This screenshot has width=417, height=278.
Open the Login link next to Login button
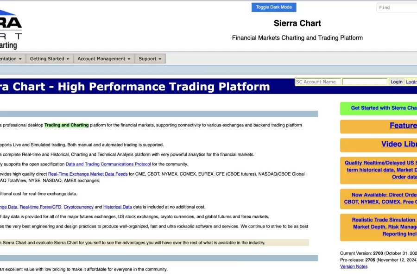(411, 82)
